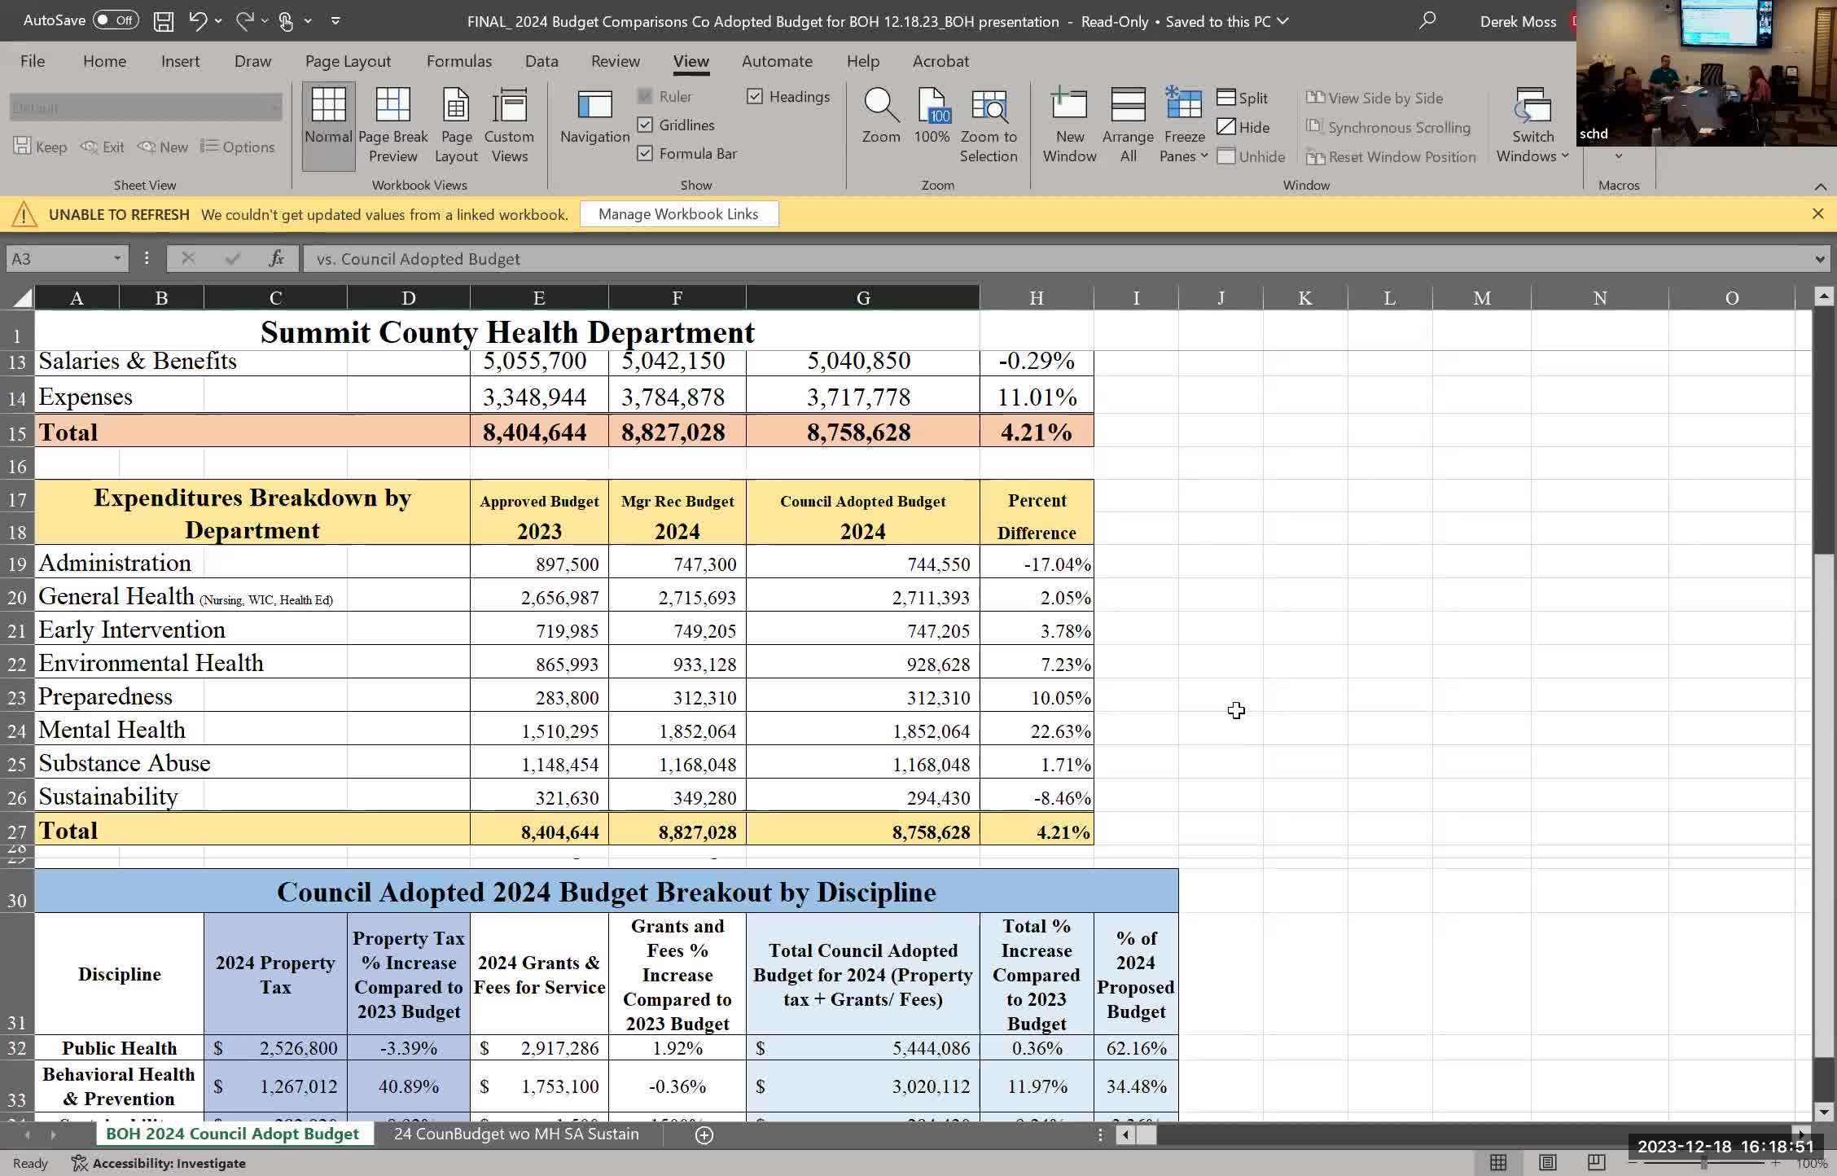This screenshot has height=1176, width=1837.
Task: Click Manage Workbook Links button
Action: coord(678,214)
